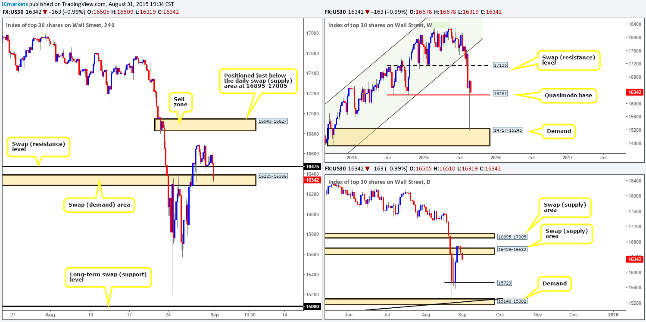Select the 16475 price level label

coord(312,166)
